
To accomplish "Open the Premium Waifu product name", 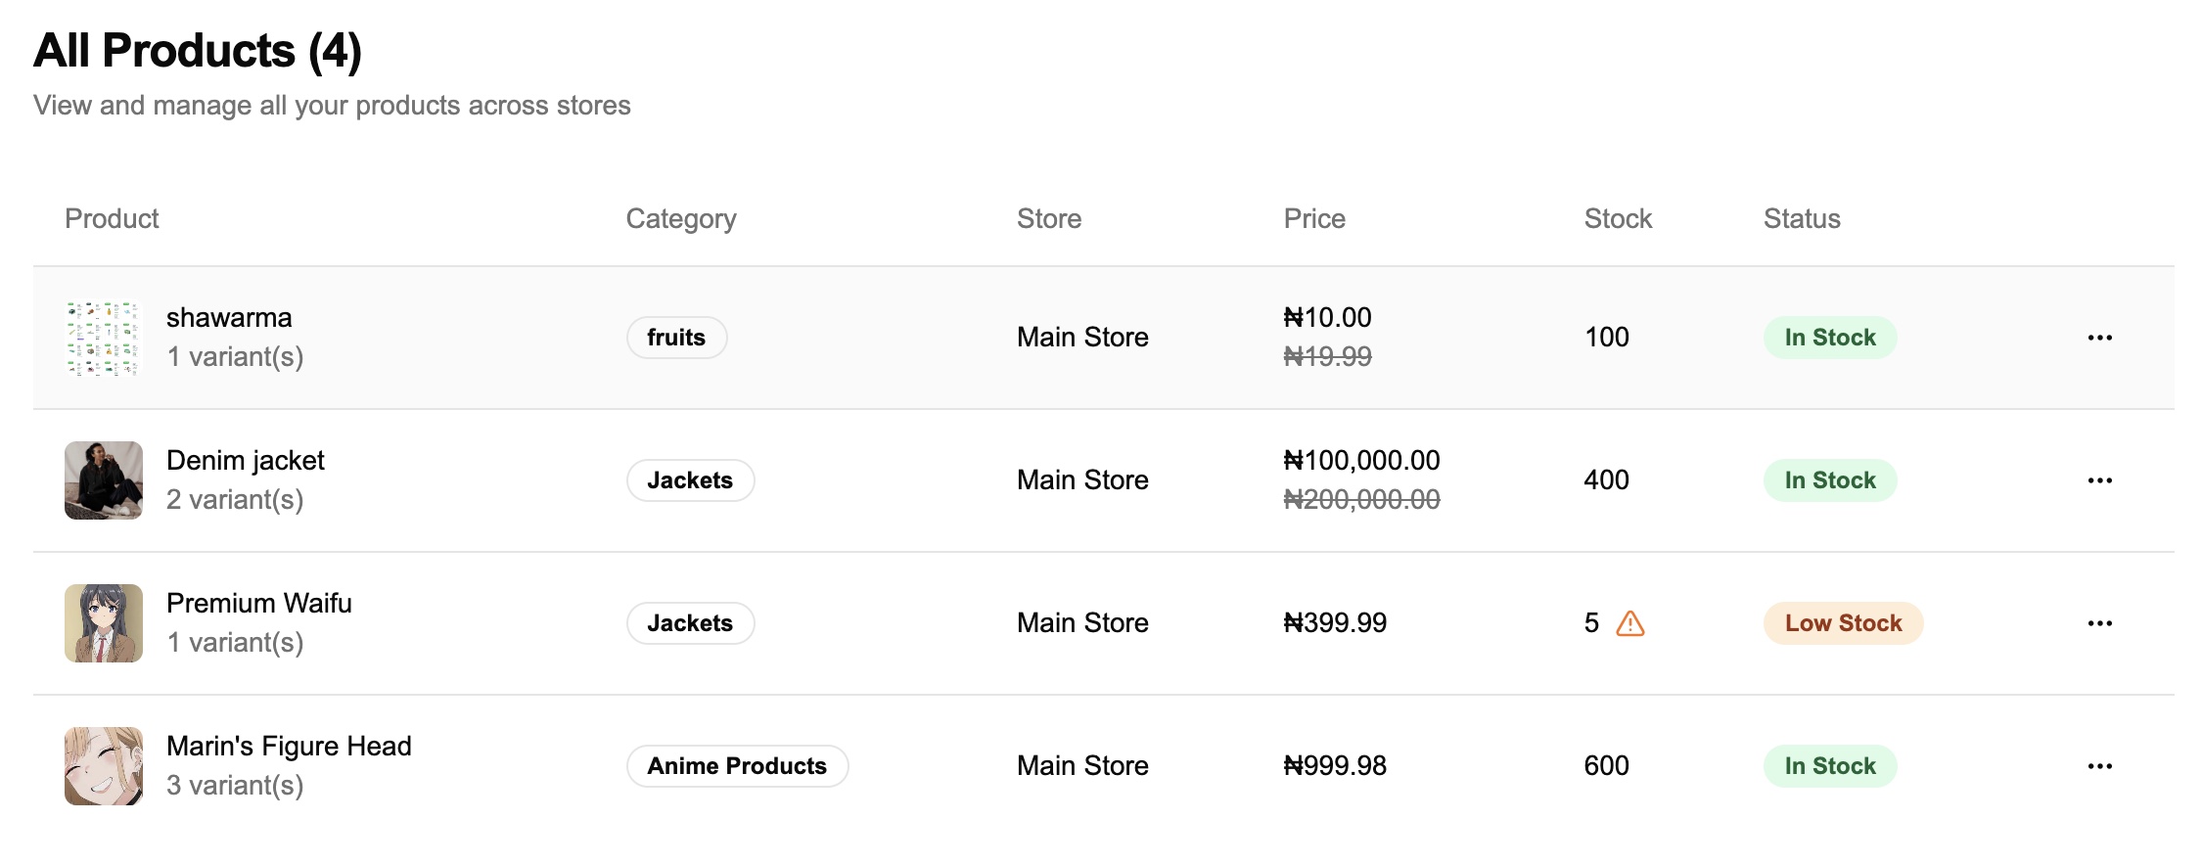I will (x=259, y=603).
